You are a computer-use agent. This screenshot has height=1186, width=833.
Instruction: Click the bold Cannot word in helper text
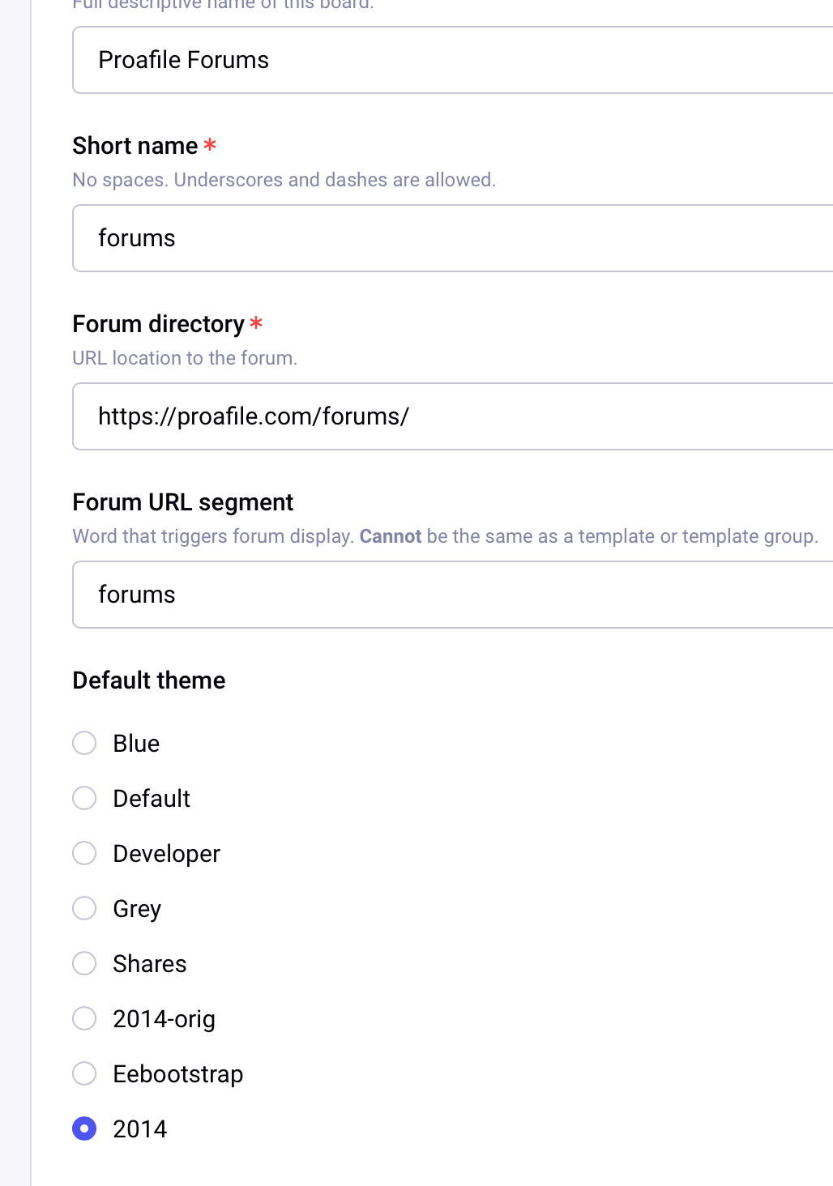click(391, 536)
